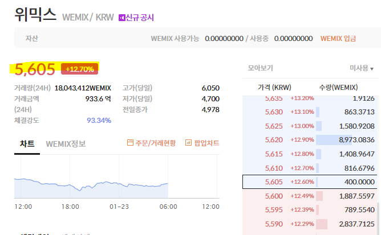Image resolution: width=381 pixels, height=235 pixels.
Task: Switch to the WEMIX정보 tab
Action: pos(66,144)
